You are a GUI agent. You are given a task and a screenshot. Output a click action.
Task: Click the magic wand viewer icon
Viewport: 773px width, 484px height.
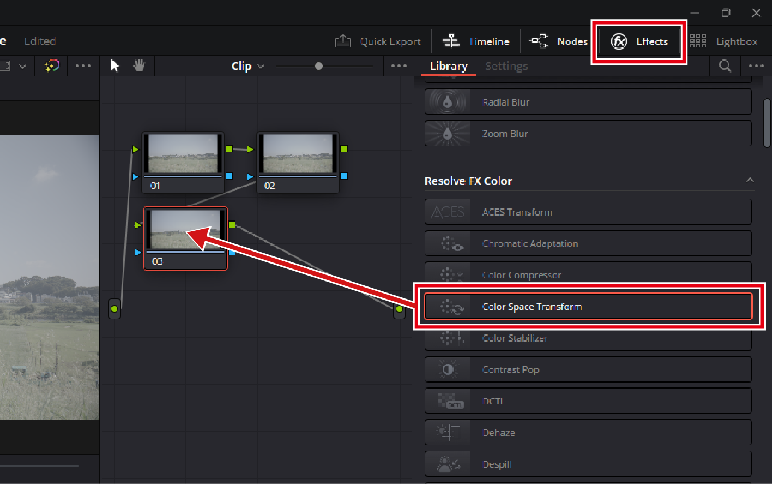52,66
